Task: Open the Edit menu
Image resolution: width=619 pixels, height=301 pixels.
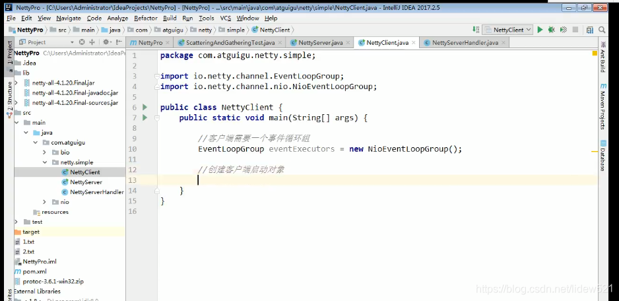Action: [x=26, y=18]
